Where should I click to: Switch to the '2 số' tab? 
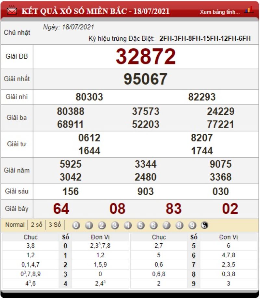click(37, 224)
